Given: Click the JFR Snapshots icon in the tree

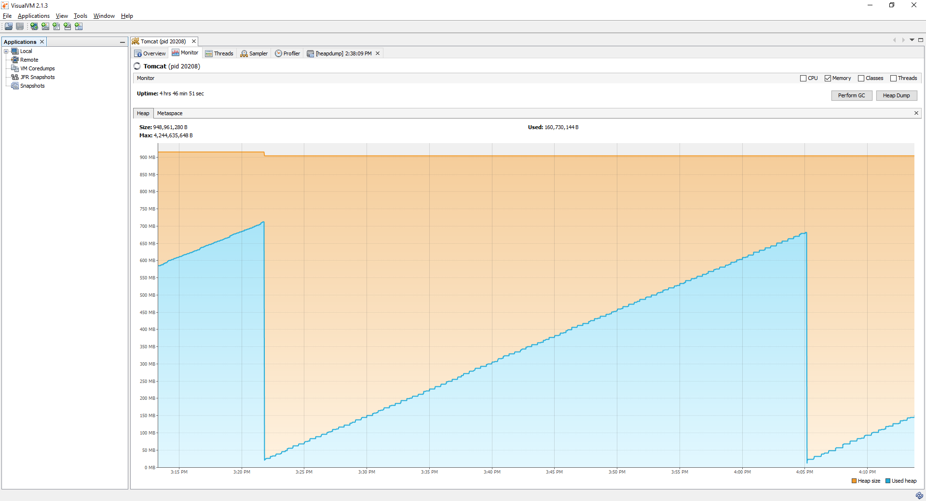Looking at the screenshot, I should click(15, 77).
